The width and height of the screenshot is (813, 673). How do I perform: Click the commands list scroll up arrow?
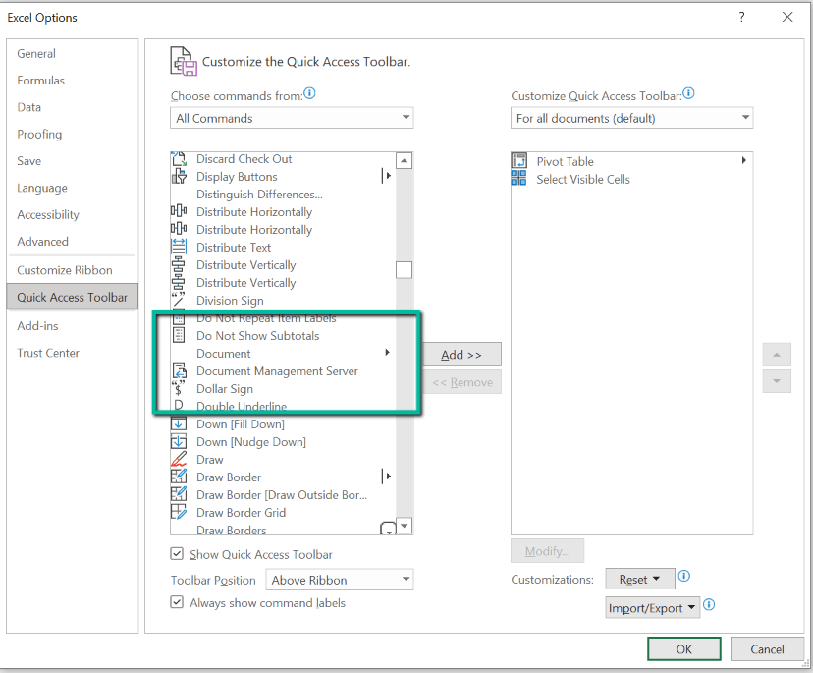[x=404, y=160]
